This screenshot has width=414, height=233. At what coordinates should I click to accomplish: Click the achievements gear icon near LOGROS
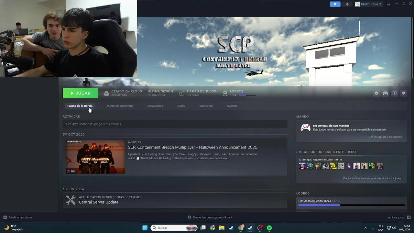[225, 93]
